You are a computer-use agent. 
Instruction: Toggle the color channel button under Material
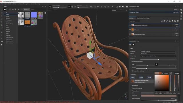click(133, 78)
